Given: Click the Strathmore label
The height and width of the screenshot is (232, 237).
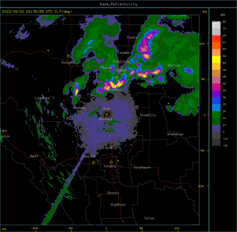Looking at the screenshot, I should (x=142, y=168).
